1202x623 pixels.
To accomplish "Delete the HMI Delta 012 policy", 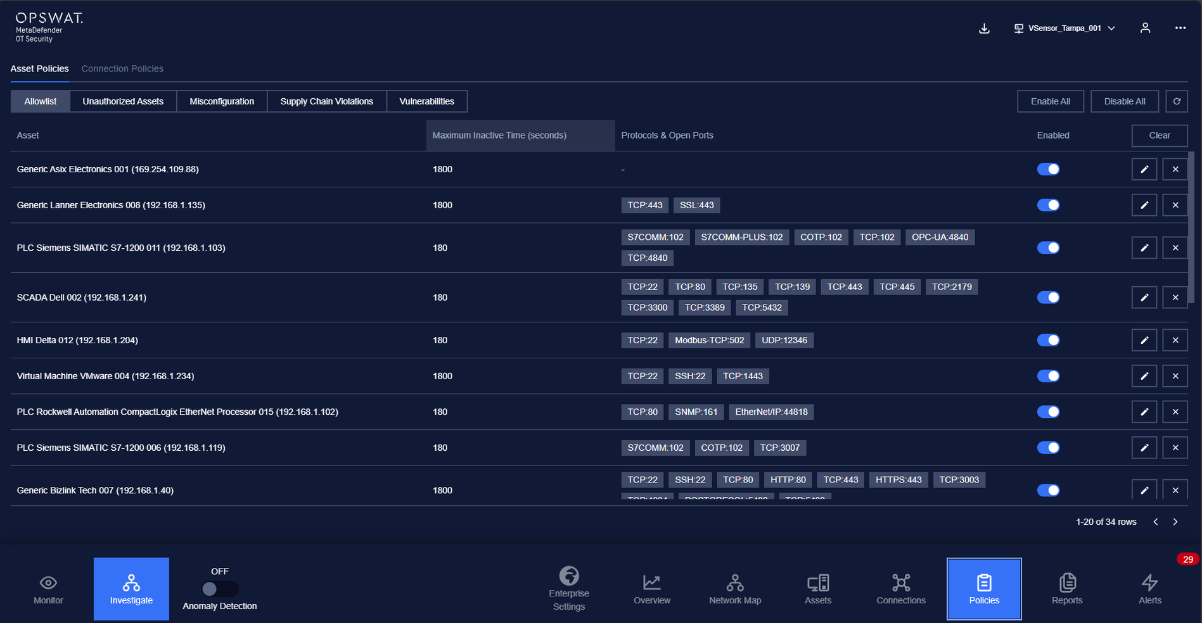I will coord(1175,340).
